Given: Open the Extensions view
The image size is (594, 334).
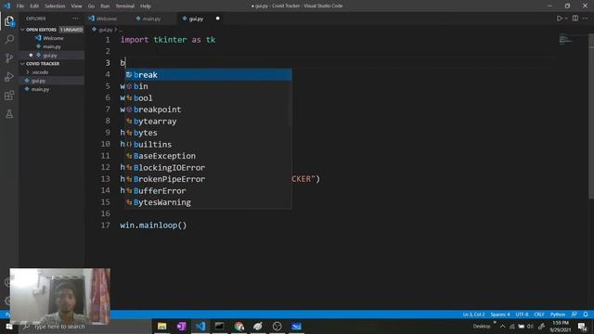Looking at the screenshot, I should (x=9, y=95).
